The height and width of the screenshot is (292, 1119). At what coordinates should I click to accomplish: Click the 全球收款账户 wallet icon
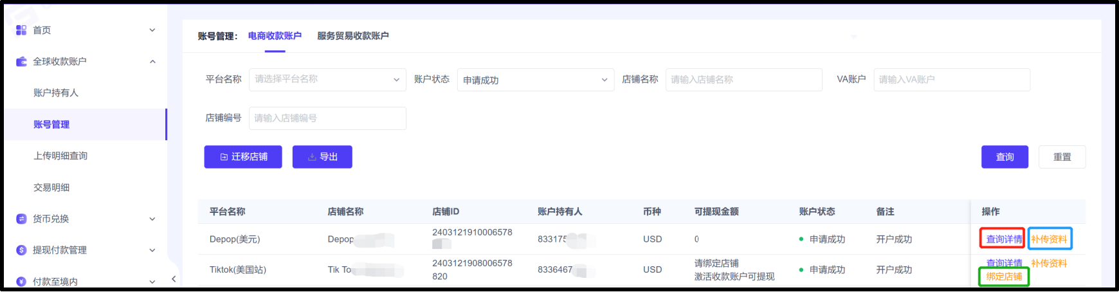(21, 62)
